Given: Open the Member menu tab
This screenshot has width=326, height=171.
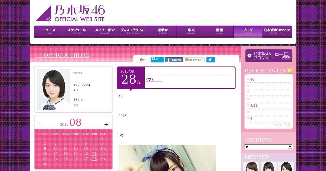Looking at the screenshot, I should tap(105, 31).
